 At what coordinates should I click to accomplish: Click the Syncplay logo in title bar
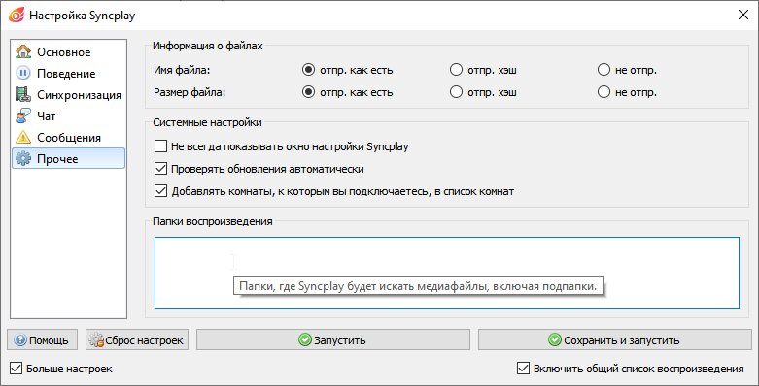coord(16,16)
